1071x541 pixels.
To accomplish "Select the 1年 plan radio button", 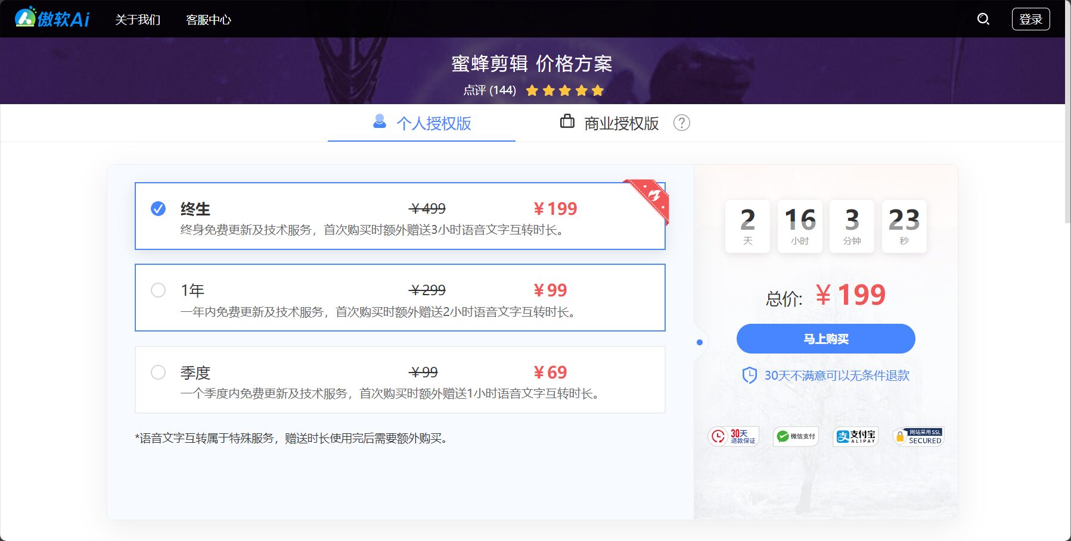I will point(158,290).
